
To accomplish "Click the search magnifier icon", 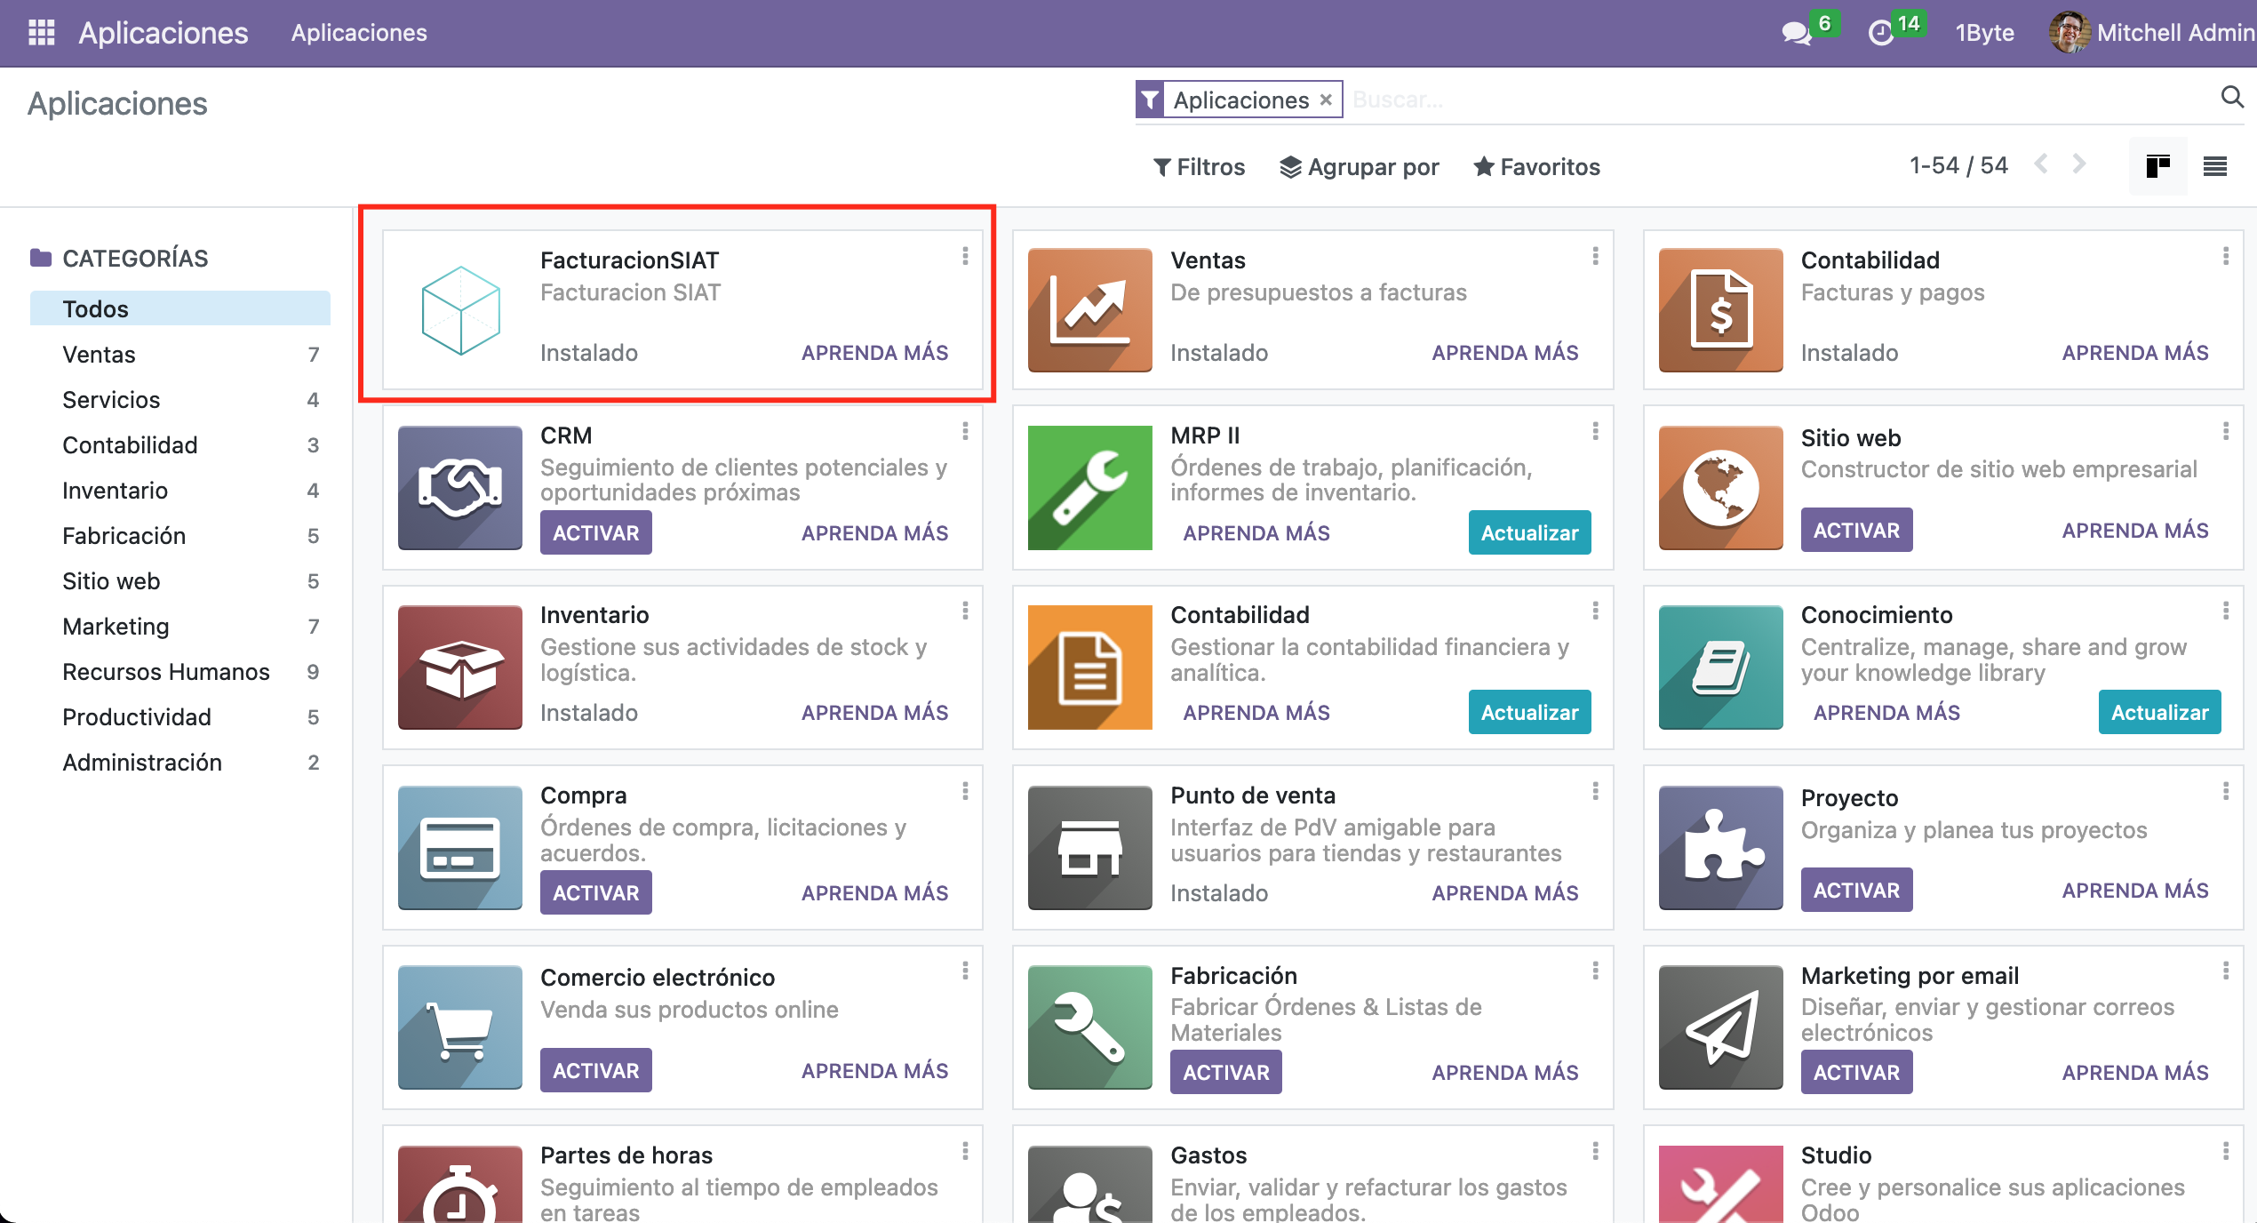I will (x=2232, y=98).
